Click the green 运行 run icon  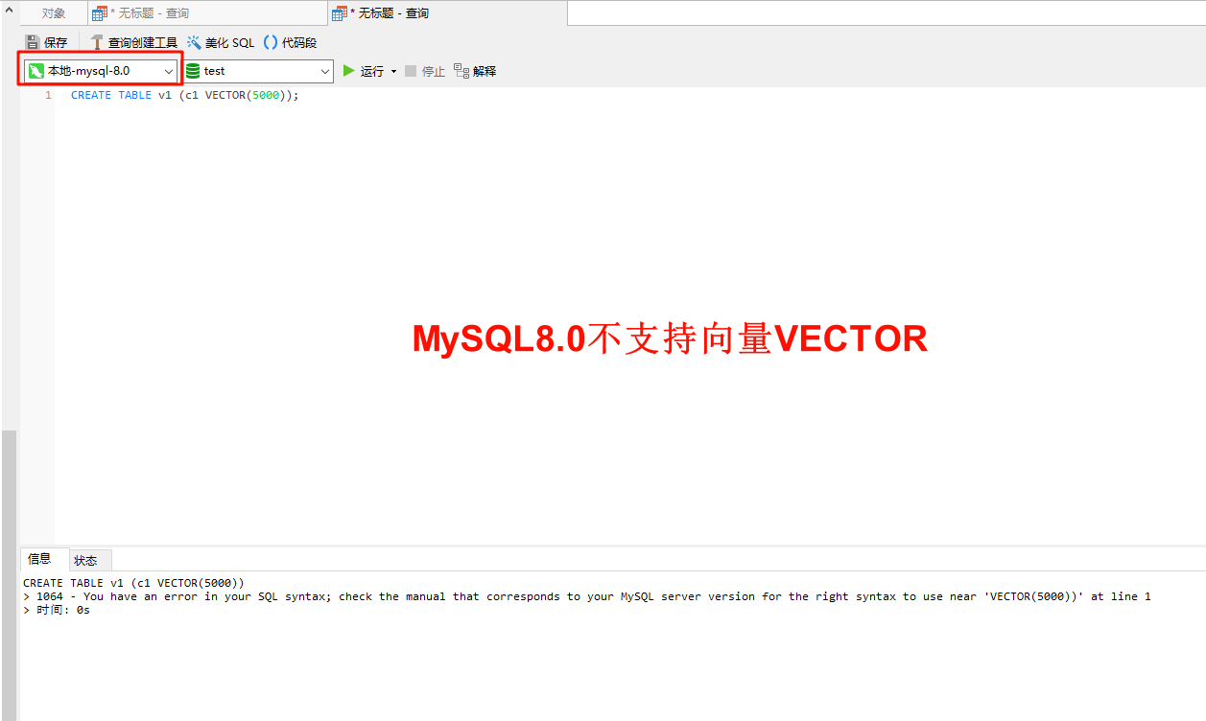click(x=349, y=70)
